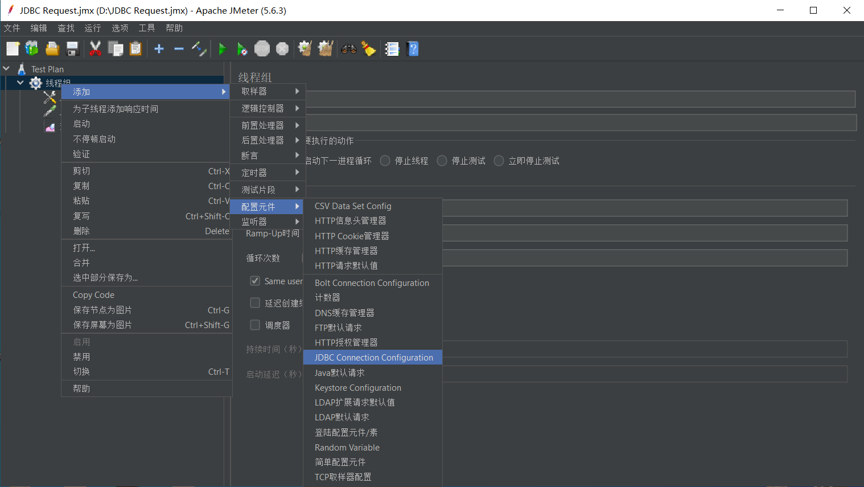Viewport: 864px width, 487px height.
Task: Click the Clear All double broom icon
Action: coord(326,49)
